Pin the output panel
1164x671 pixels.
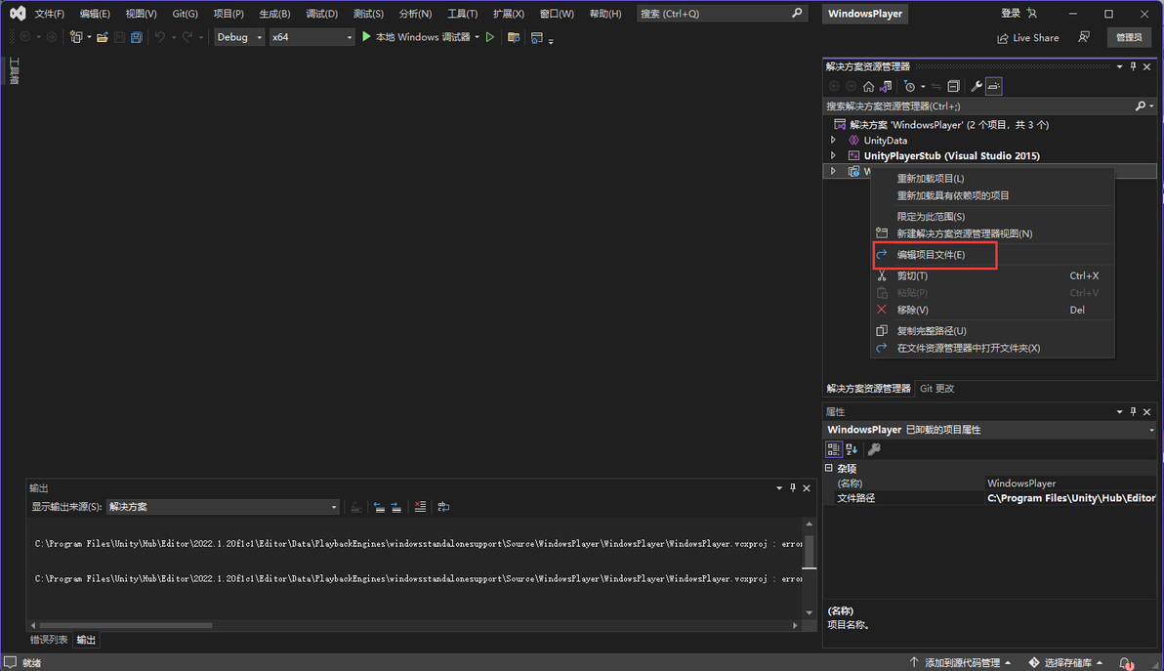point(793,487)
